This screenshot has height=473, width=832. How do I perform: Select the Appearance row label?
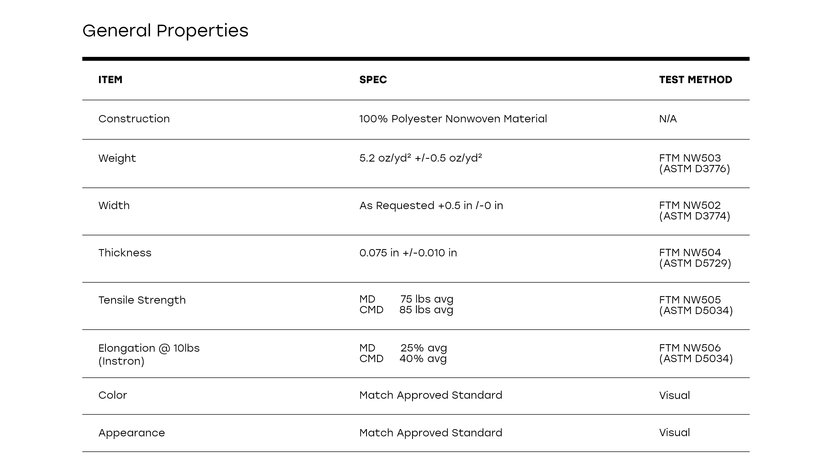131,433
